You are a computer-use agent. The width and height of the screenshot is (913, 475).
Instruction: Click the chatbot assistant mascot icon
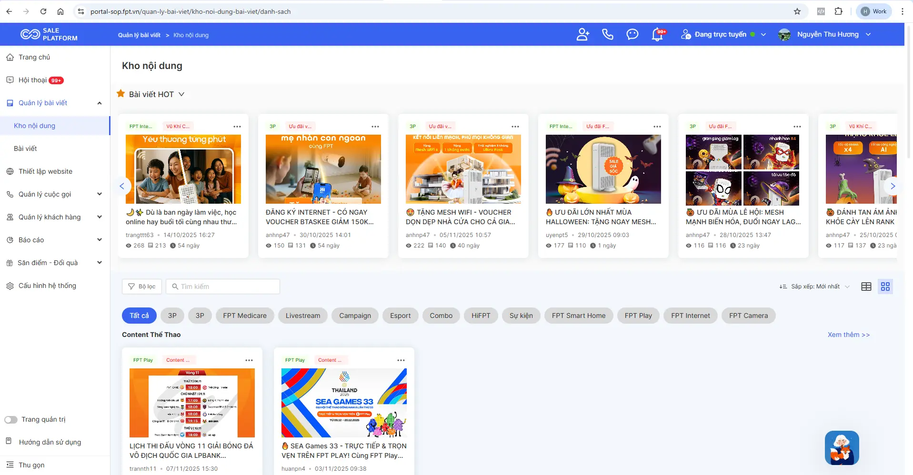coord(842,448)
